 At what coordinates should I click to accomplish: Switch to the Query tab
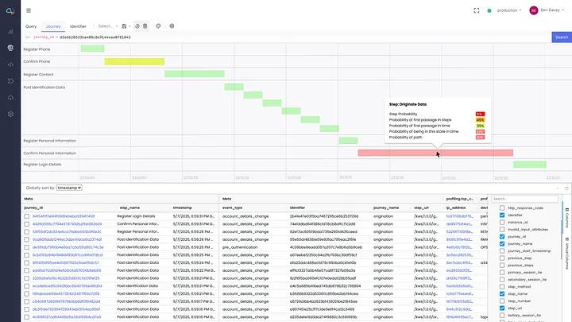point(31,26)
